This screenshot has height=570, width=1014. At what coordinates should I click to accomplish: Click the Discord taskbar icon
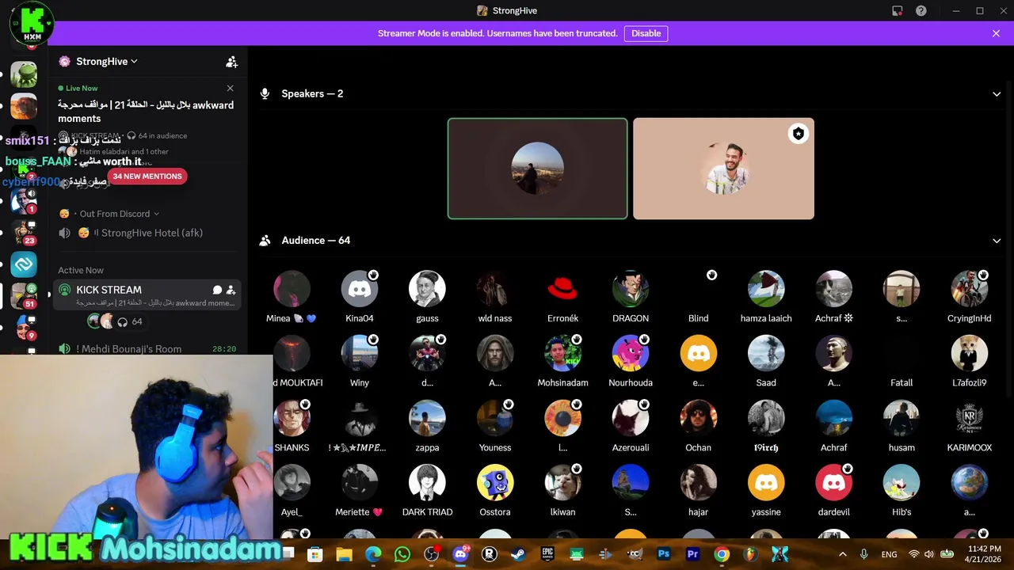460,554
